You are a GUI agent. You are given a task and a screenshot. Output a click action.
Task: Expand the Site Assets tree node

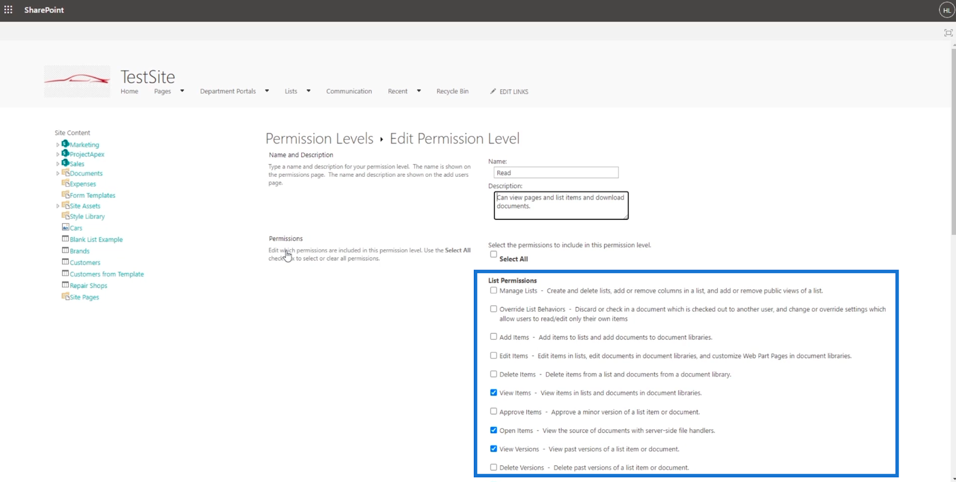point(58,206)
